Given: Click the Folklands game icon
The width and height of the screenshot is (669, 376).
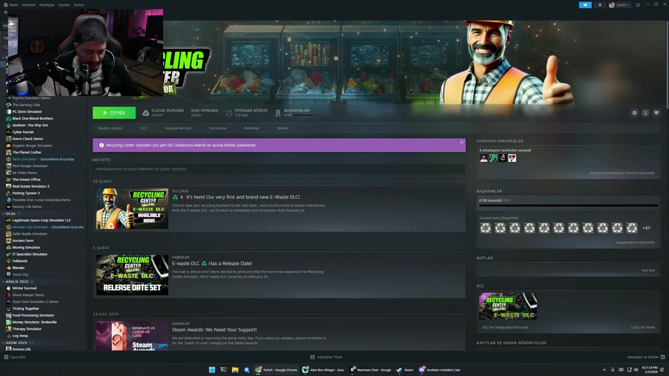Looking at the screenshot, I should pos(8,261).
